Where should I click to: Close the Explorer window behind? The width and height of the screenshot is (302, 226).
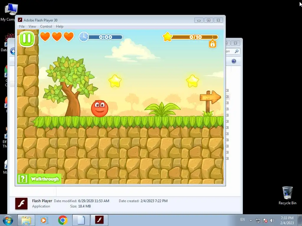pyautogui.click(x=235, y=43)
